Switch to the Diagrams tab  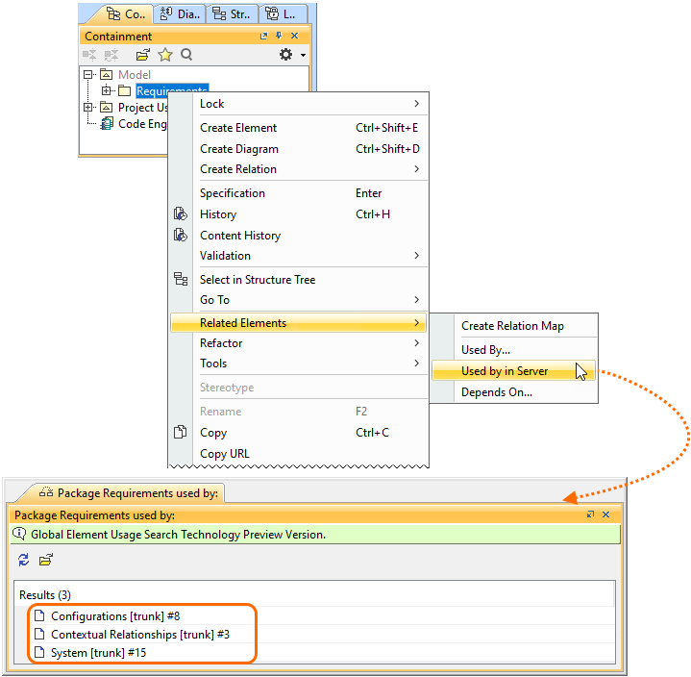pos(180,14)
